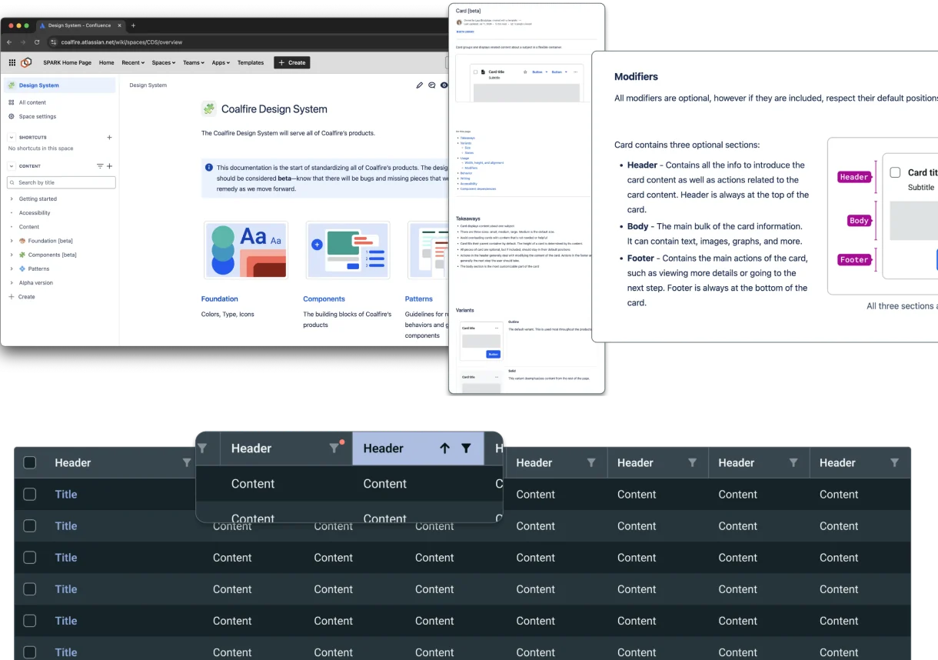The height and width of the screenshot is (660, 938).
Task: Add content with the Content section plus icon
Action: [109, 166]
